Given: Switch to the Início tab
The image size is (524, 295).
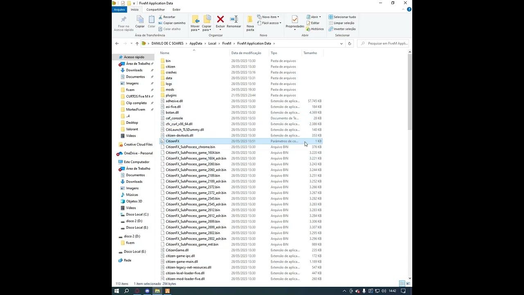Looking at the screenshot, I should [x=135, y=9].
